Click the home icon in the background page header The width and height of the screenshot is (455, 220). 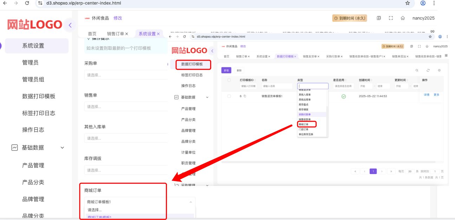[x=403, y=18]
